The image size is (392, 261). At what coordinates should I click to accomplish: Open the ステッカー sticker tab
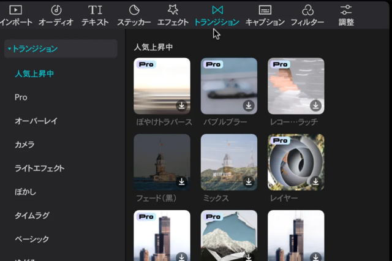(134, 15)
